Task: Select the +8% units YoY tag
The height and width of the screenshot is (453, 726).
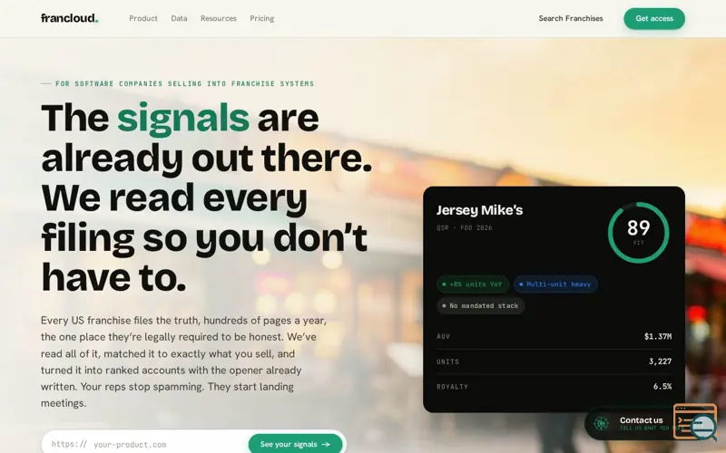Action: [x=473, y=284]
